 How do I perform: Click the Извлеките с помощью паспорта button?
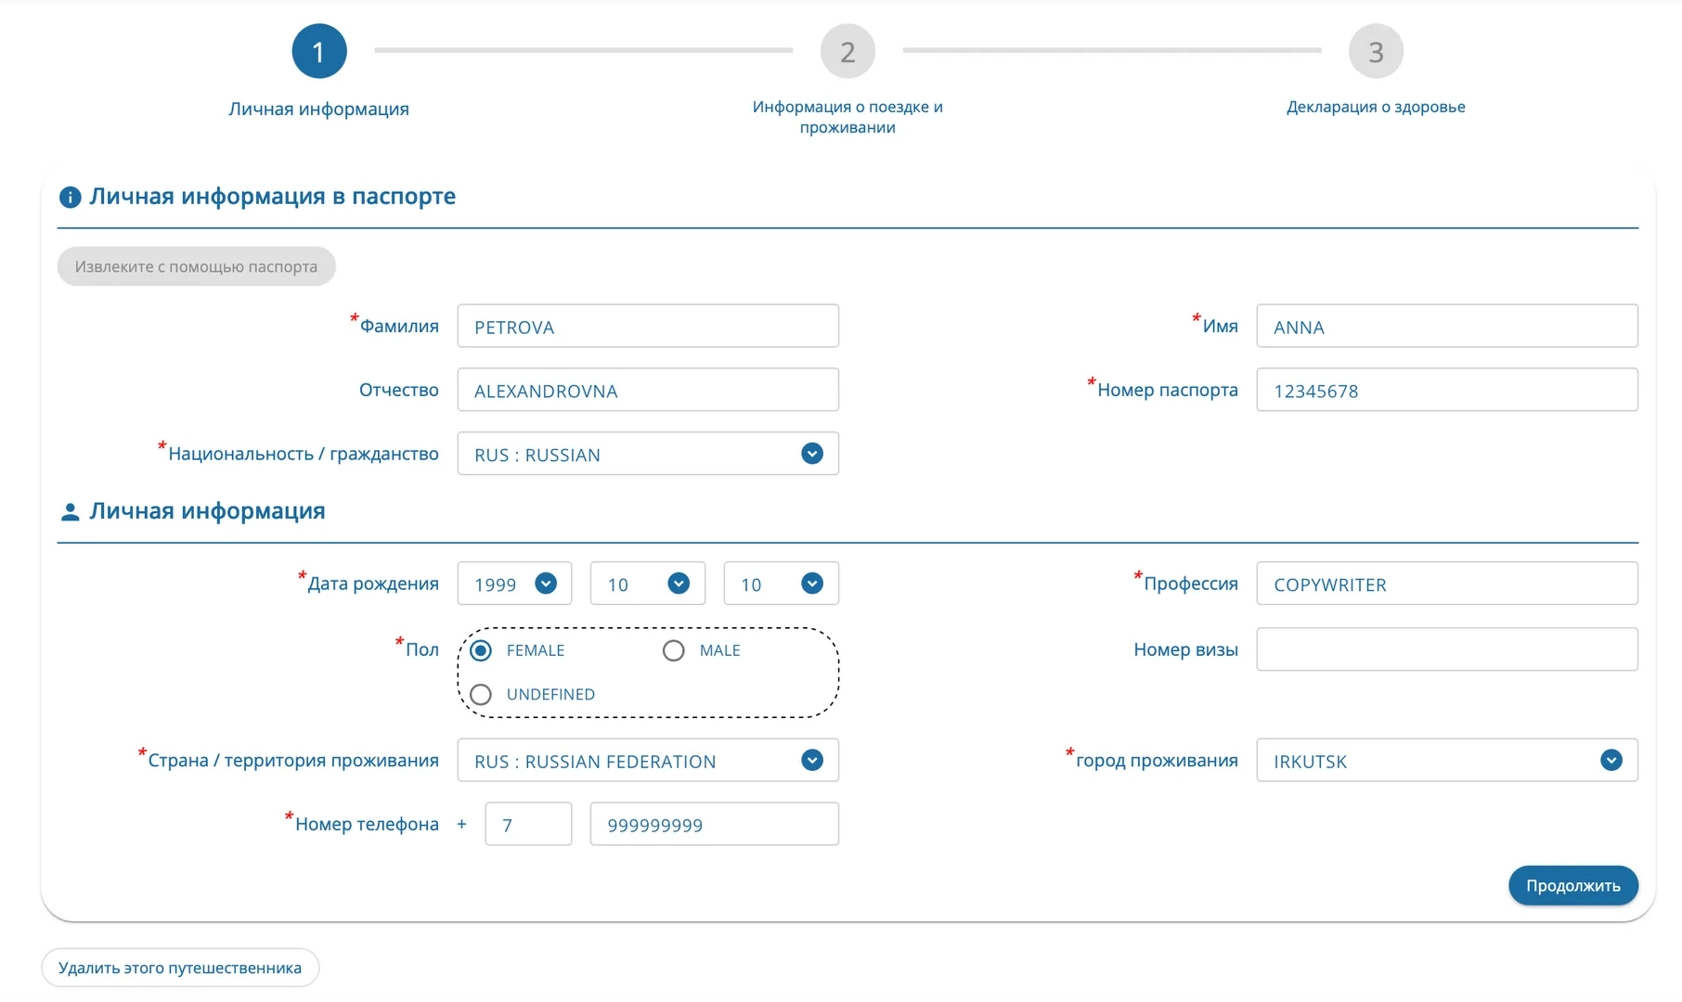point(196,266)
